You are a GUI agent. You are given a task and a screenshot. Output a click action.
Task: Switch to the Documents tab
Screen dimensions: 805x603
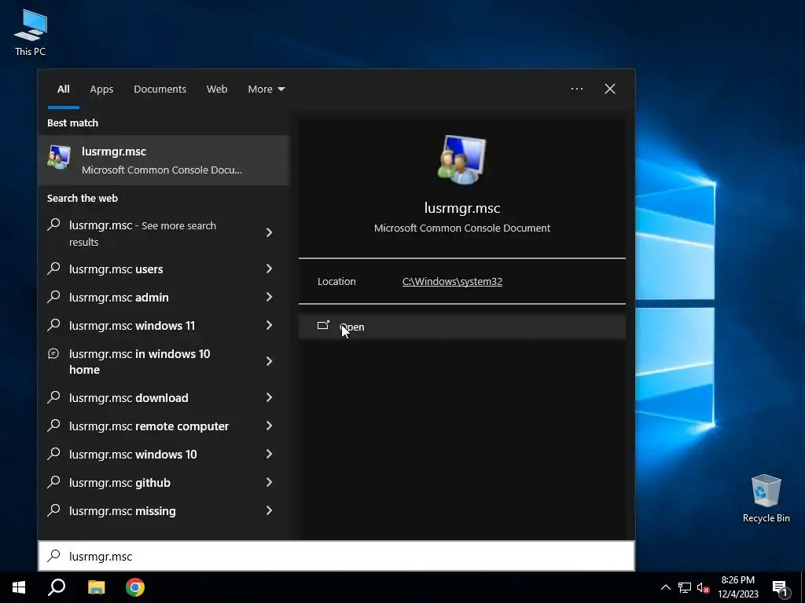tap(160, 90)
